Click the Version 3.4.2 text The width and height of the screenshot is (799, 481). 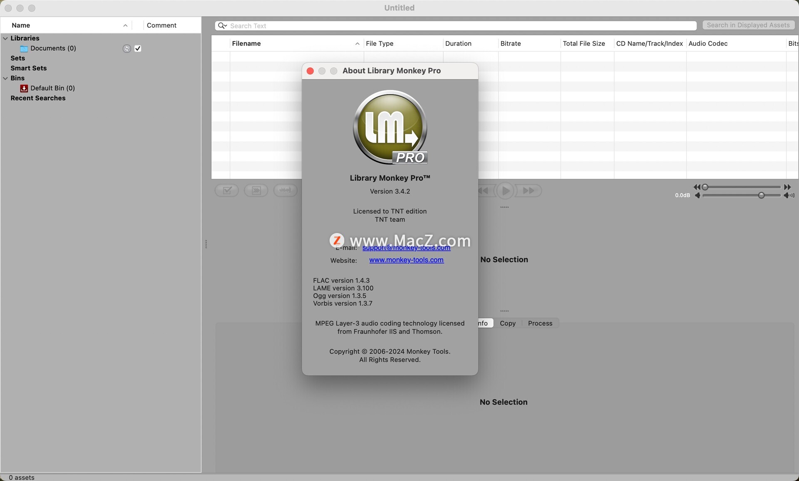390,191
